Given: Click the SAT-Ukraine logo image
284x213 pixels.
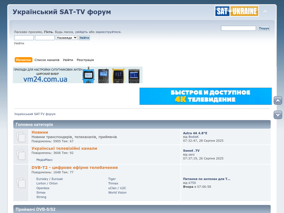Looking at the screenshot, I should (x=236, y=11).
